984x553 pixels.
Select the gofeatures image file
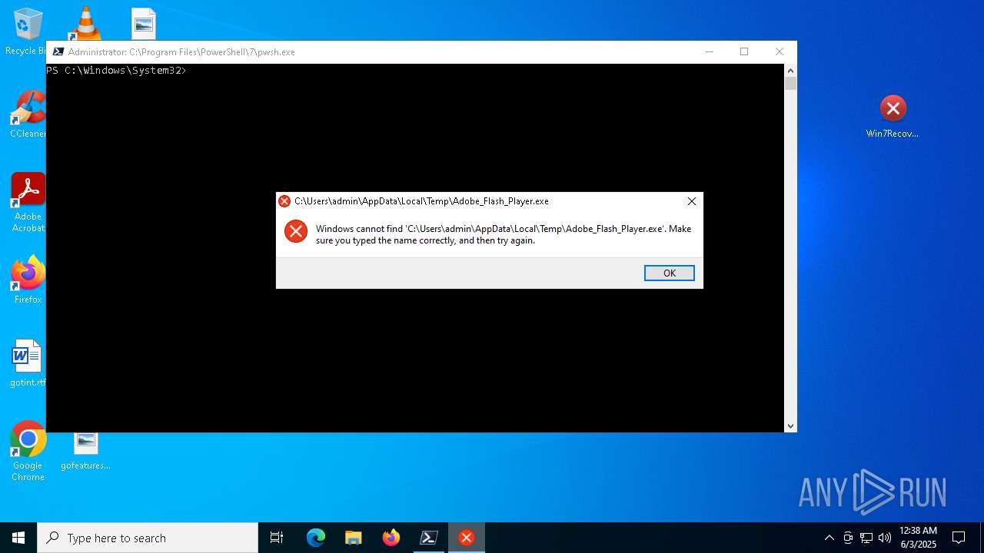[x=85, y=452]
